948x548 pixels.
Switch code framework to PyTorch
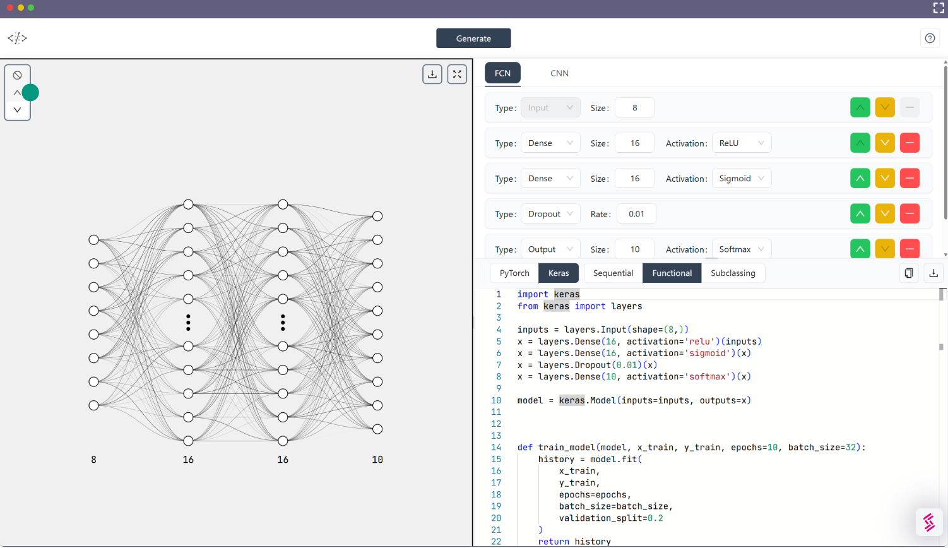pos(514,273)
